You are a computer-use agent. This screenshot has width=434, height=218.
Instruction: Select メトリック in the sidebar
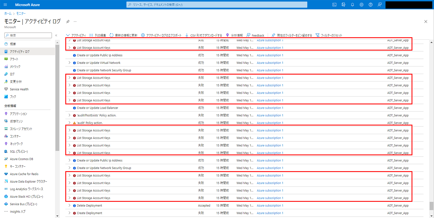coord(15,67)
